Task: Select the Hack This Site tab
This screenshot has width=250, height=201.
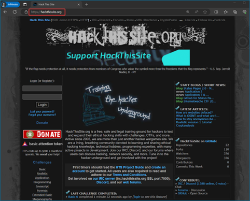Action: (56, 5)
